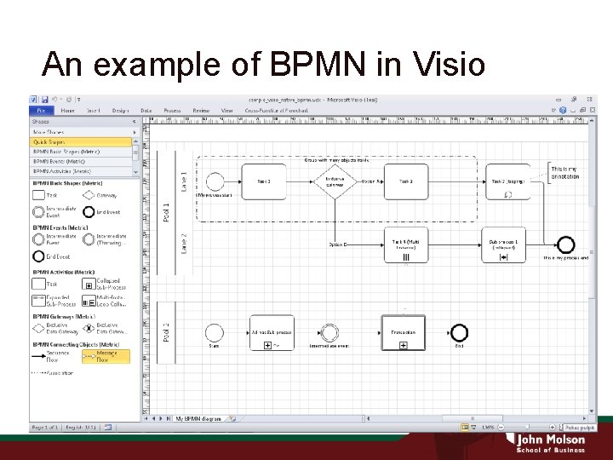Image resolution: width=613 pixels, height=460 pixels.
Task: Click the process end event in Lane 2
Action: 565,244
